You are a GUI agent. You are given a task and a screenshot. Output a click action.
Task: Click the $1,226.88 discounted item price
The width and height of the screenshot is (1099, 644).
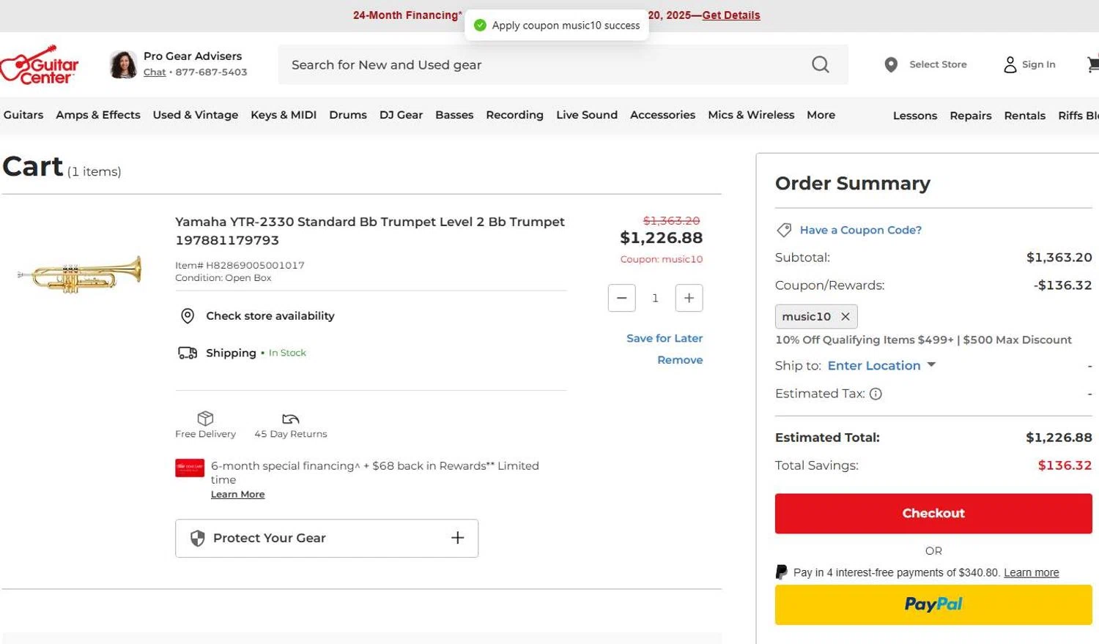[x=661, y=238]
